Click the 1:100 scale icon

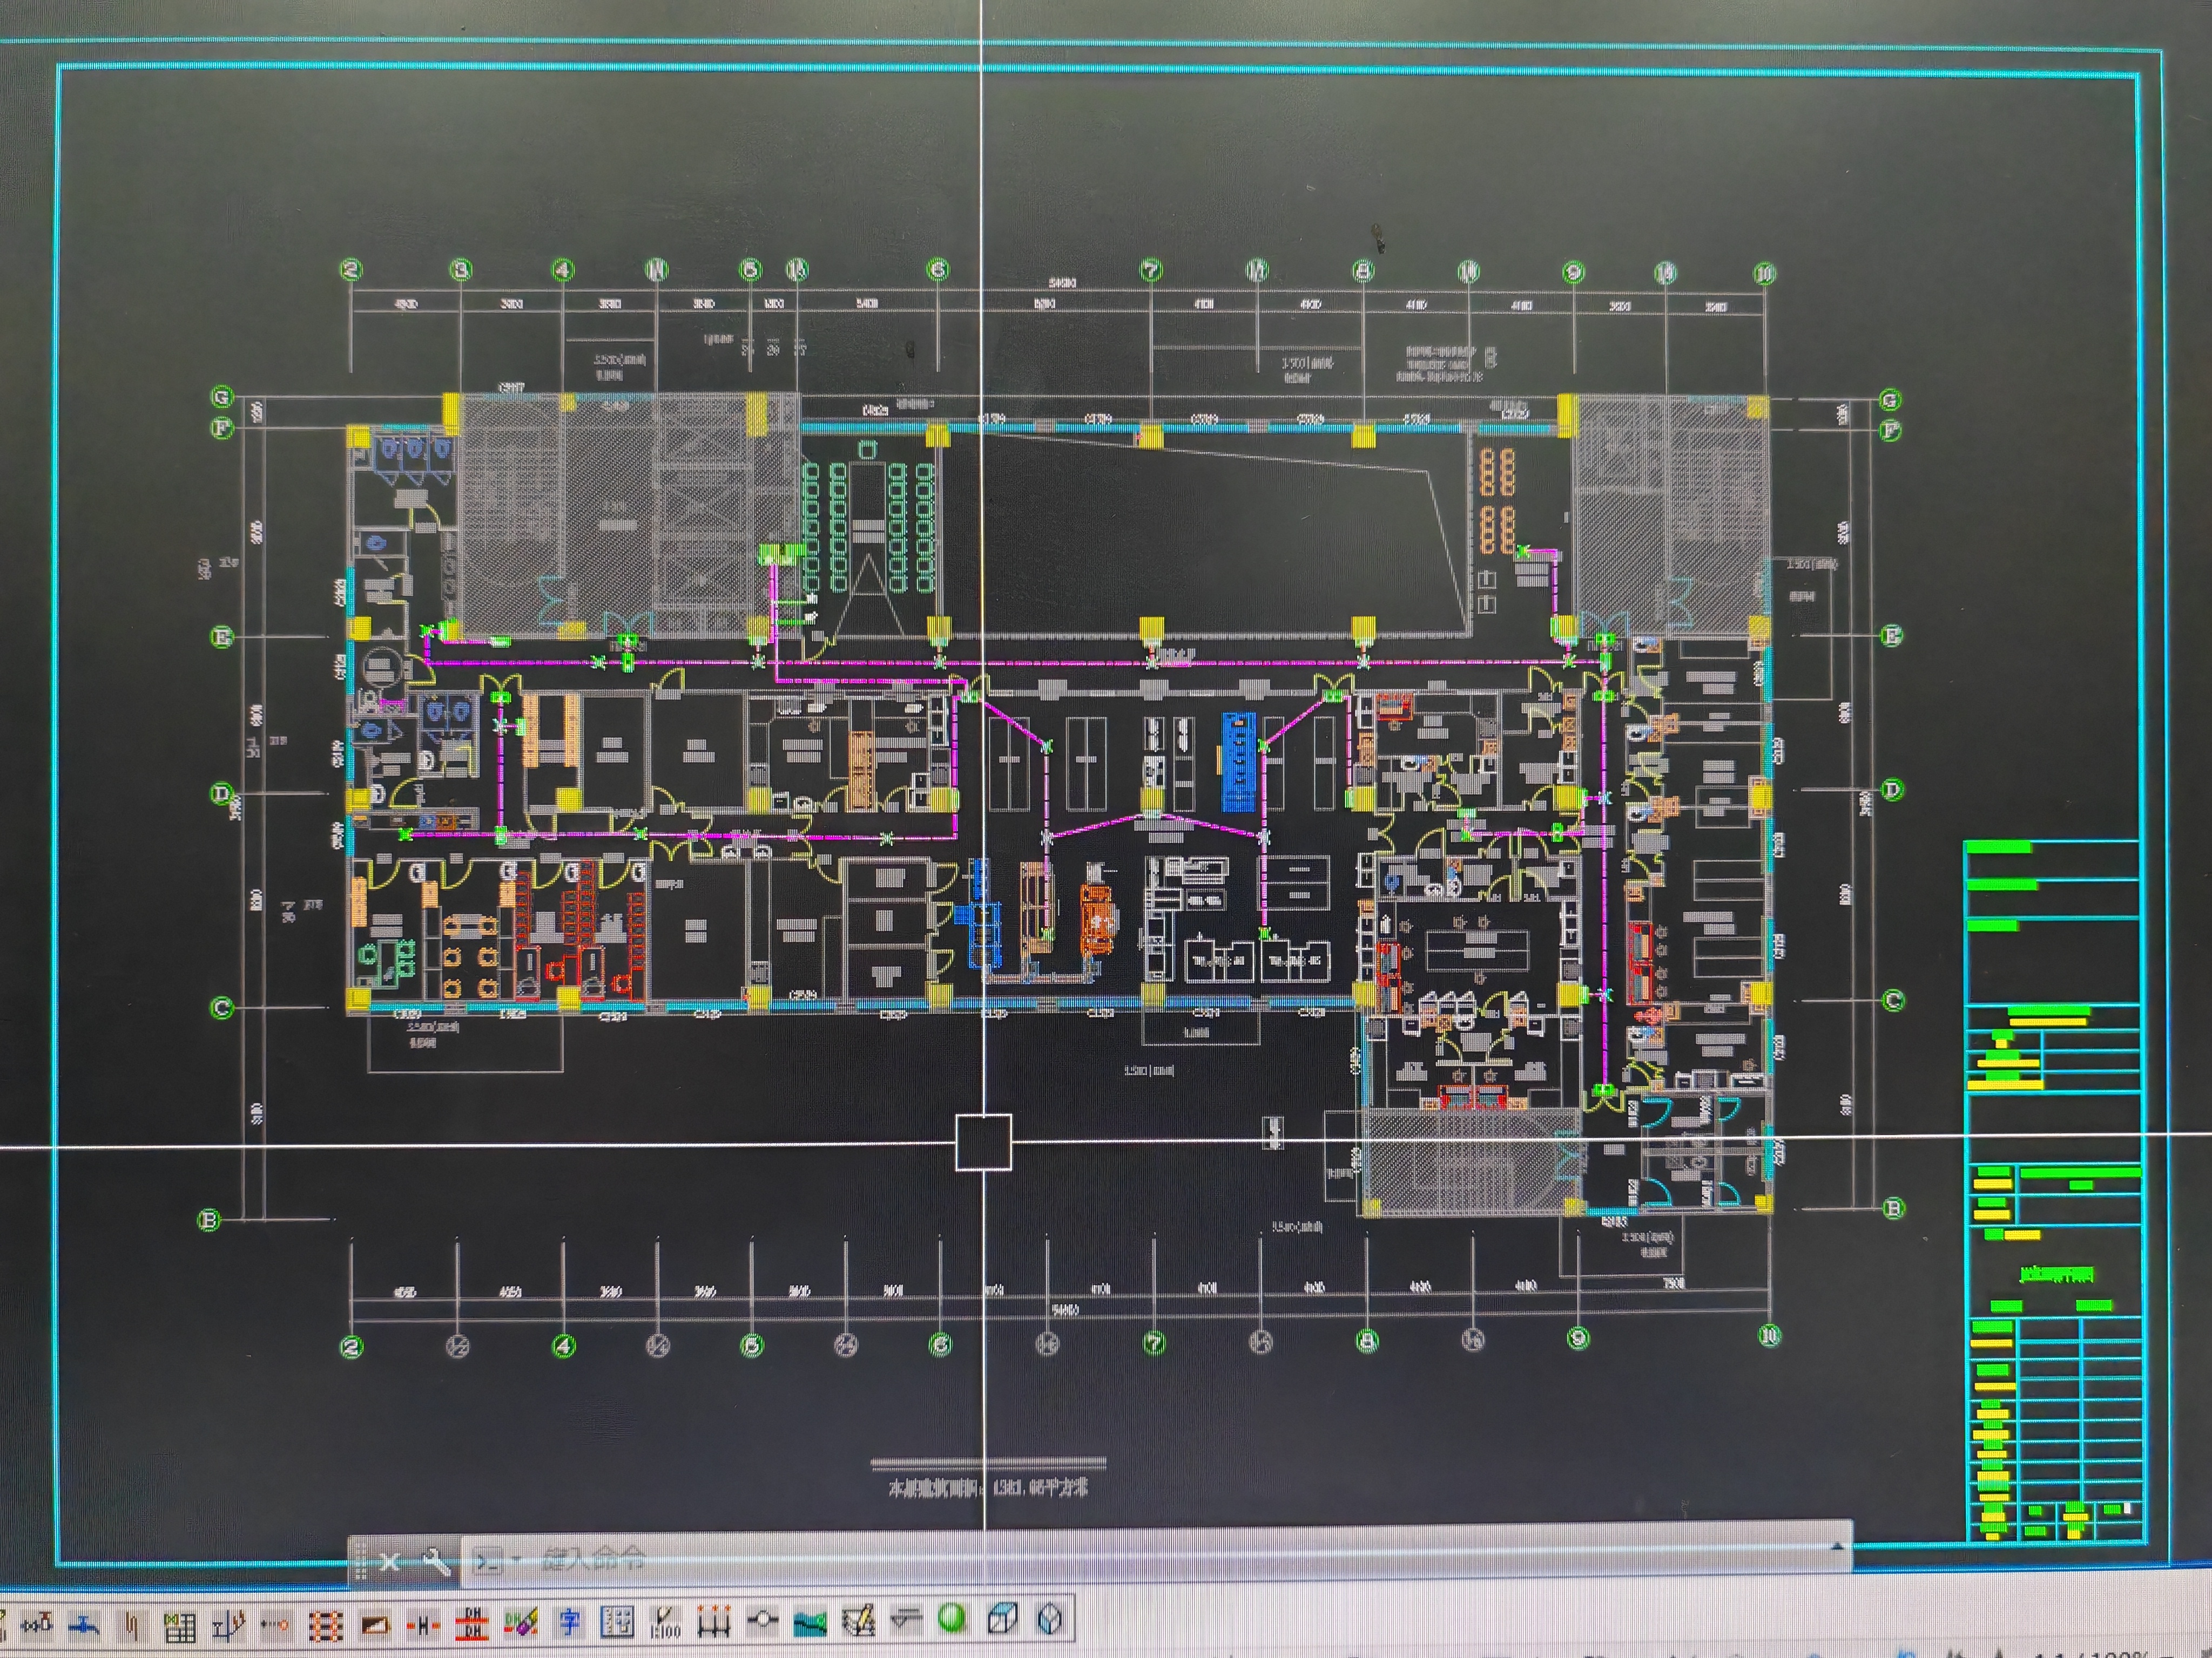tap(665, 1622)
